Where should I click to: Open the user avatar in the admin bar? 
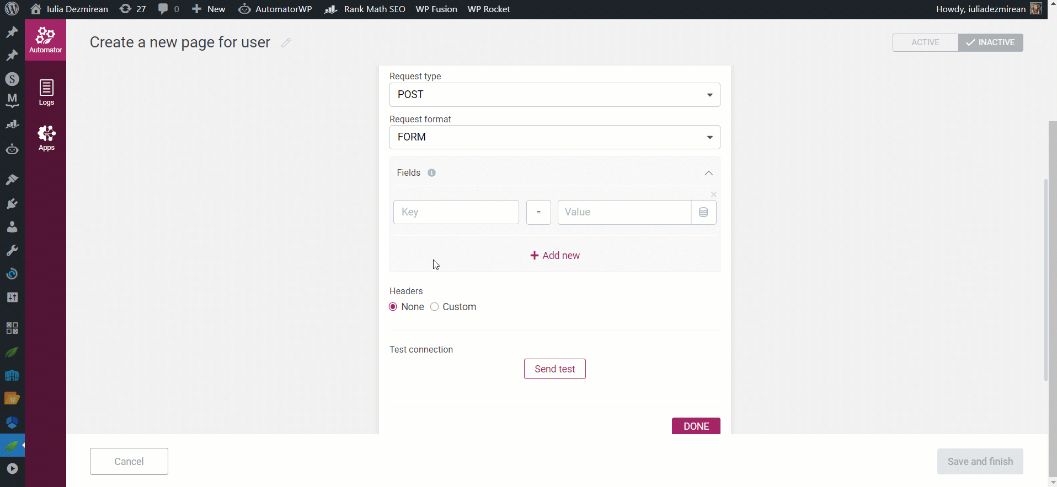[1036, 9]
